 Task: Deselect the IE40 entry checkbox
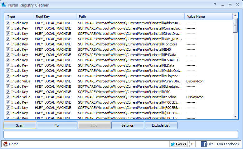[8, 49]
